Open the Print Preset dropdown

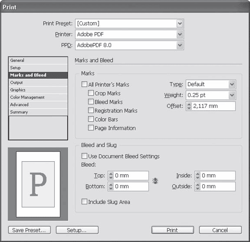pos(129,23)
